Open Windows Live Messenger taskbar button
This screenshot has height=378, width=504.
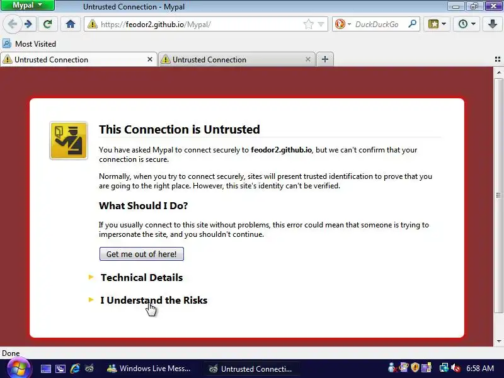149,369
